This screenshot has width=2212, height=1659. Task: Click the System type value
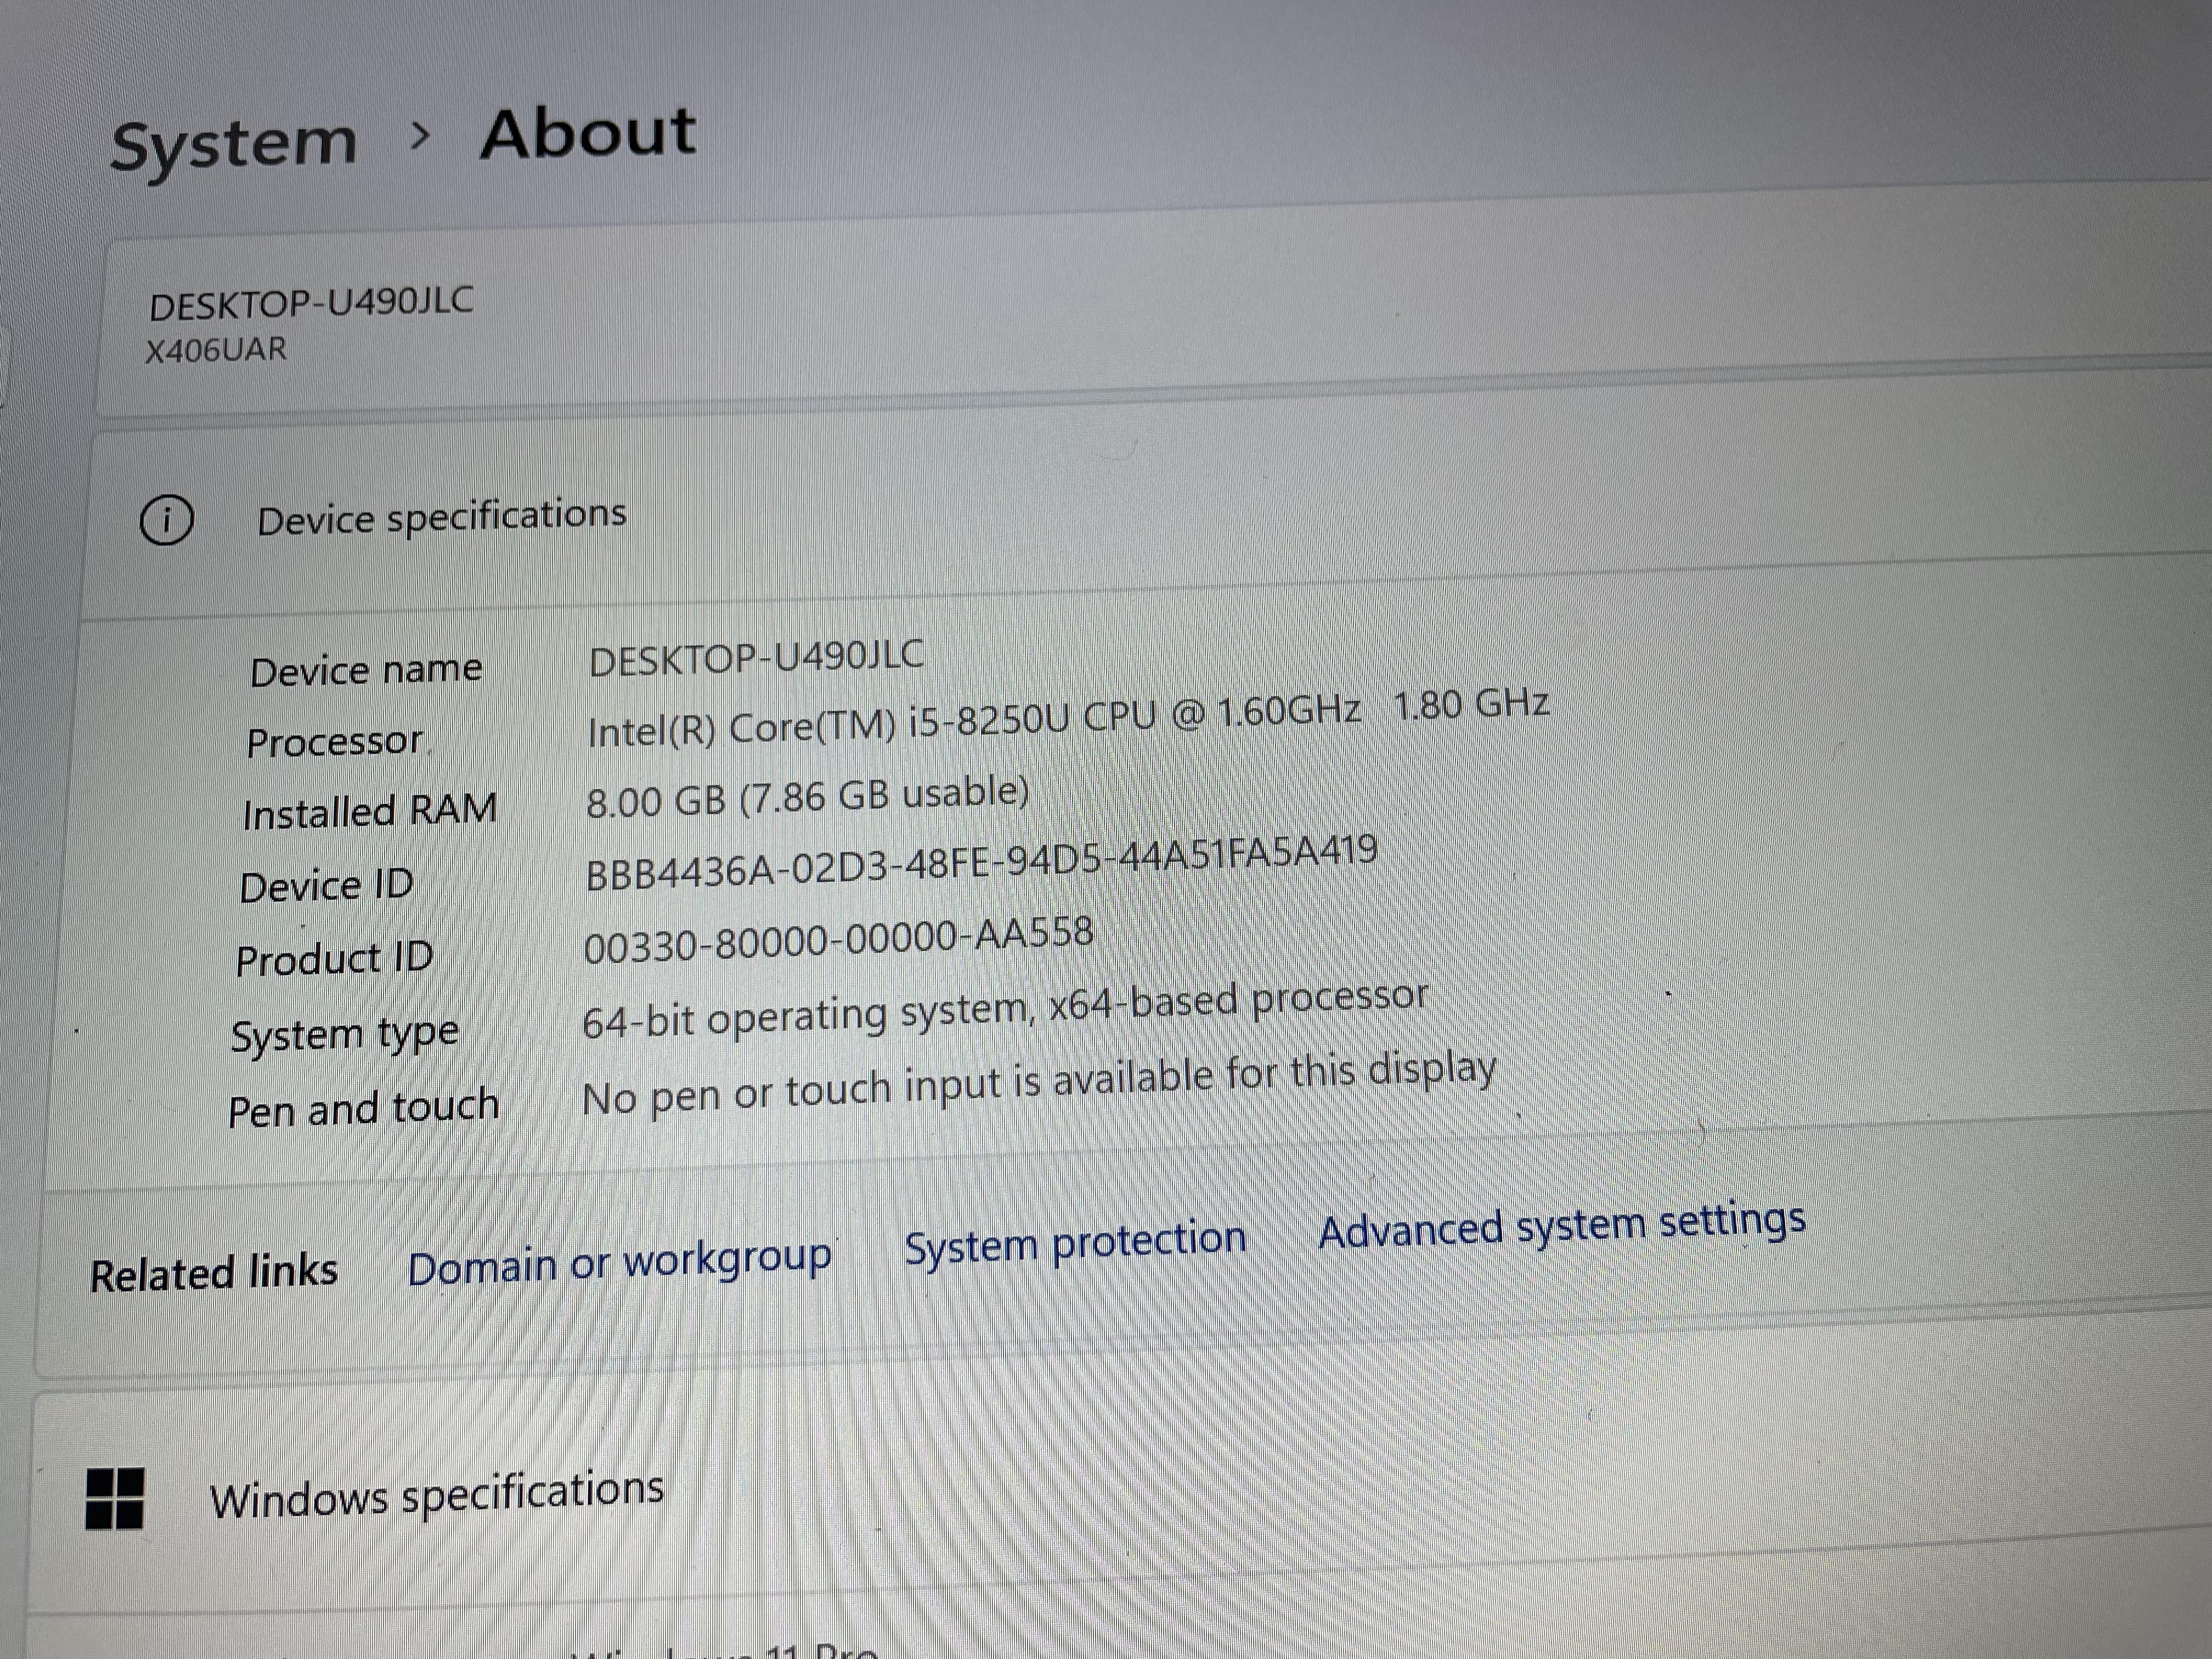point(1004,1010)
